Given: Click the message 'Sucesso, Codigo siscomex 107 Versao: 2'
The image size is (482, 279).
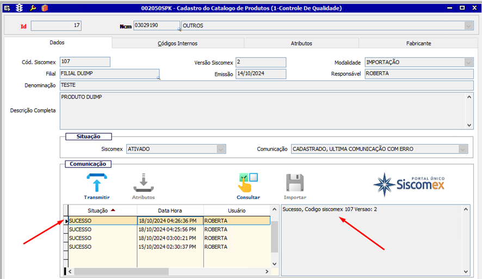Looking at the screenshot, I should pyautogui.click(x=330, y=209).
